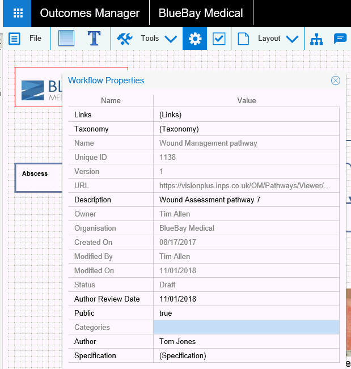The image size is (351, 369).
Task: Open the File menu
Action: point(35,39)
